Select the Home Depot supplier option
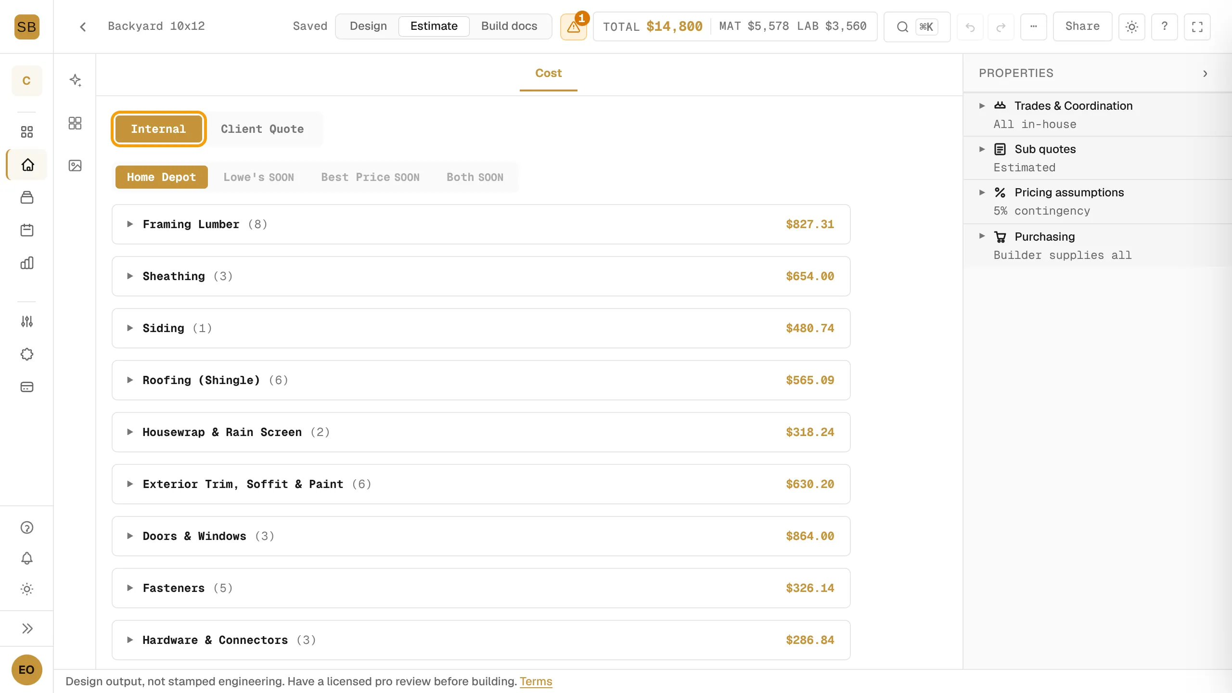The image size is (1232, 693). (x=162, y=177)
